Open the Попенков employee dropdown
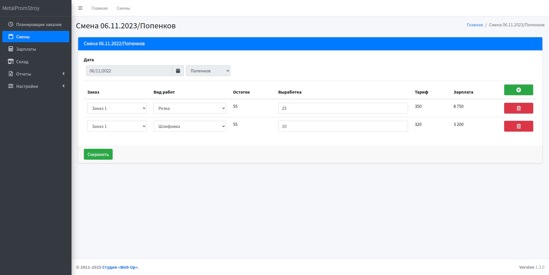This screenshot has width=549, height=275. tap(208, 71)
